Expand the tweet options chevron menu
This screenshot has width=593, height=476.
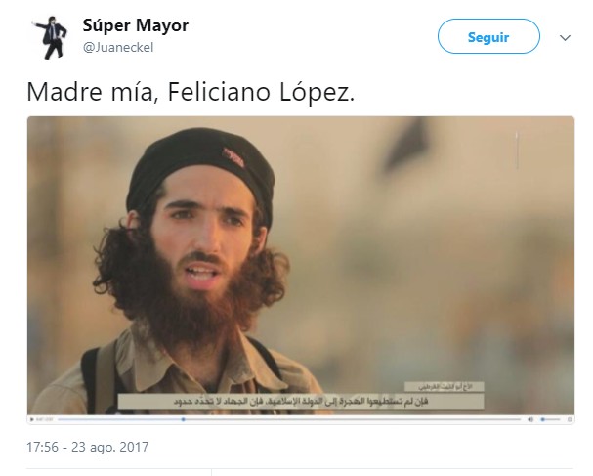pyautogui.click(x=565, y=37)
